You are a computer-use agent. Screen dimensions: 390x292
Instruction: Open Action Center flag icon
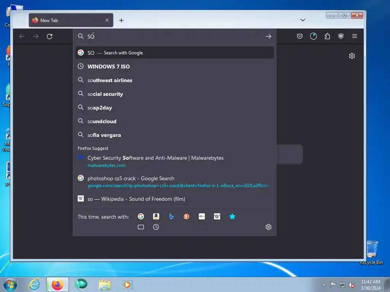333,284
